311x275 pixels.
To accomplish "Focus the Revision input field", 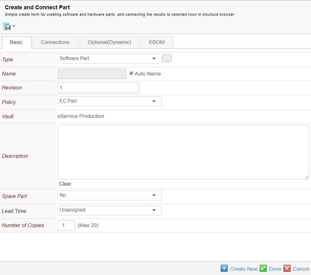I will coord(98,88).
